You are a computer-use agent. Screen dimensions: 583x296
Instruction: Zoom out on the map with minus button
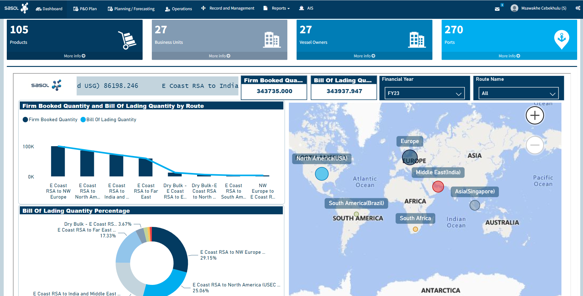(x=535, y=145)
